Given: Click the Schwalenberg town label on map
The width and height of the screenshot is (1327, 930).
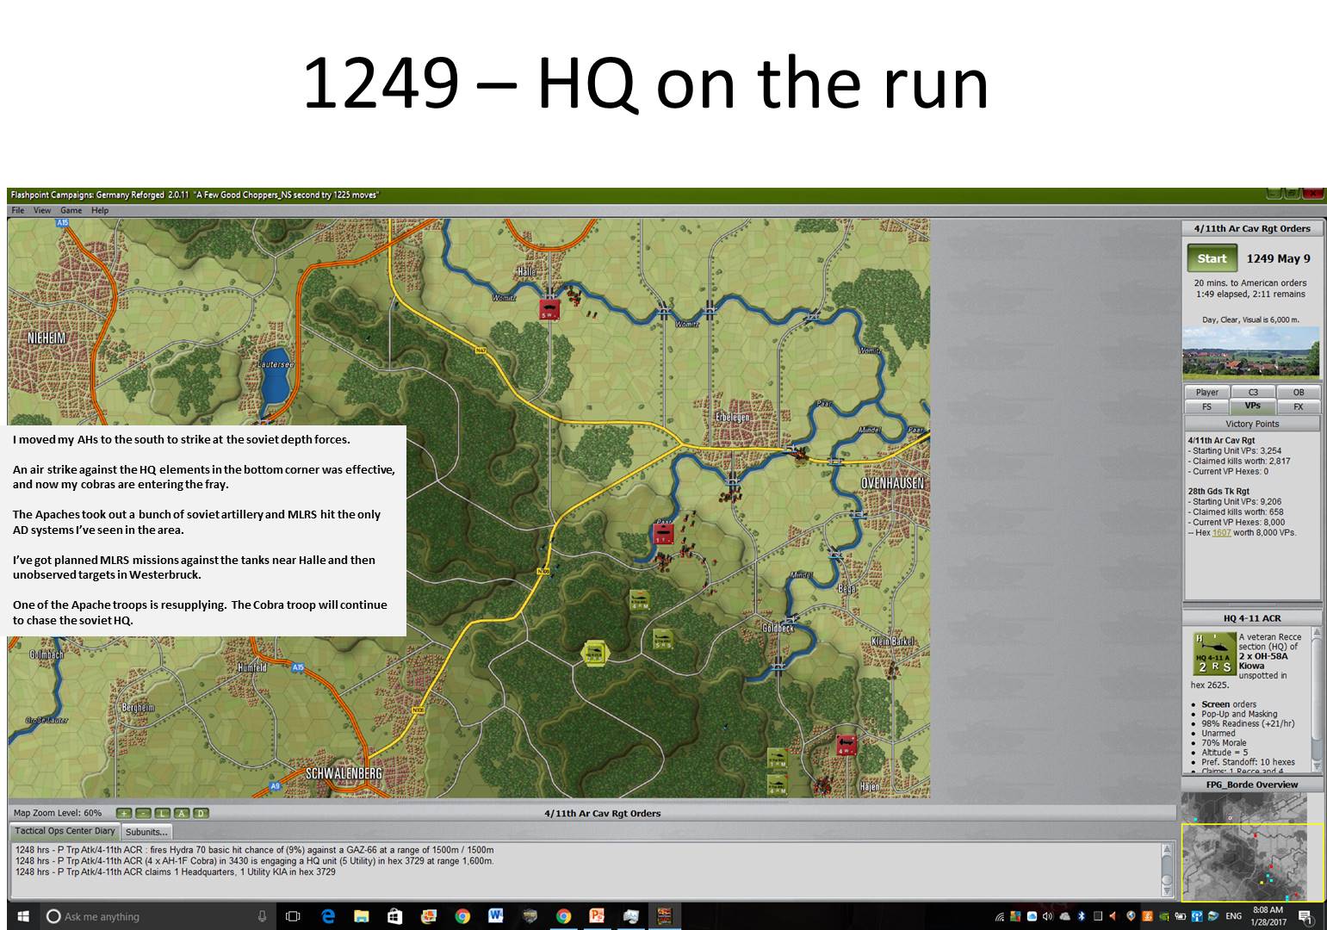Looking at the screenshot, I should click(x=344, y=773).
